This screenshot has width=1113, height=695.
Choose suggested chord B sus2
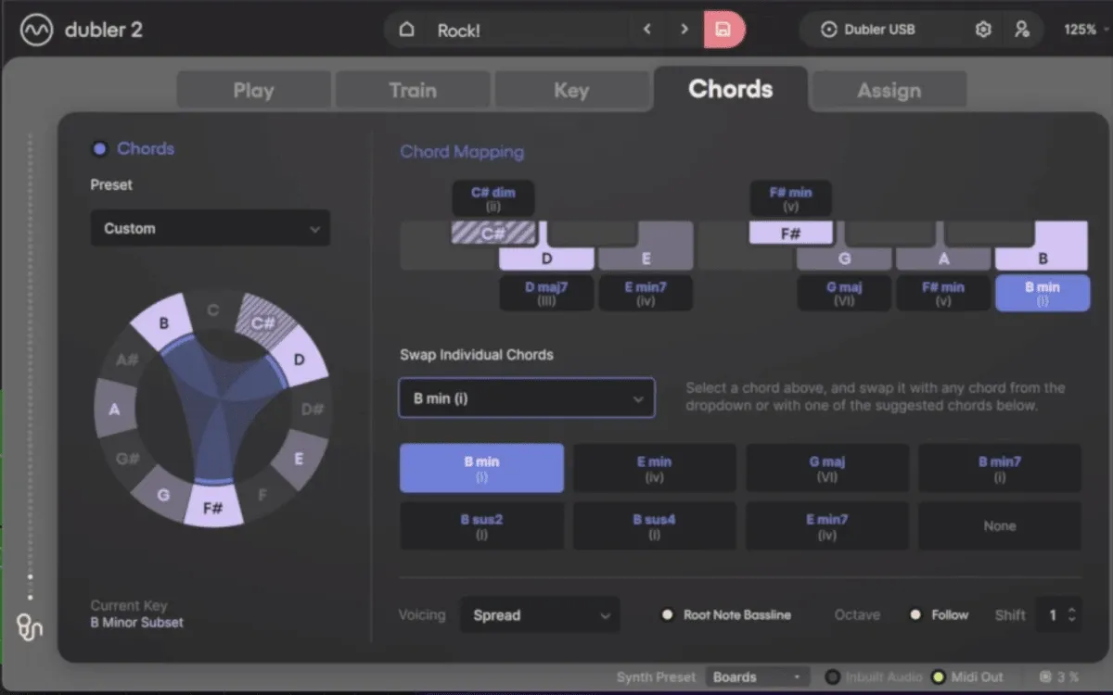[481, 526]
